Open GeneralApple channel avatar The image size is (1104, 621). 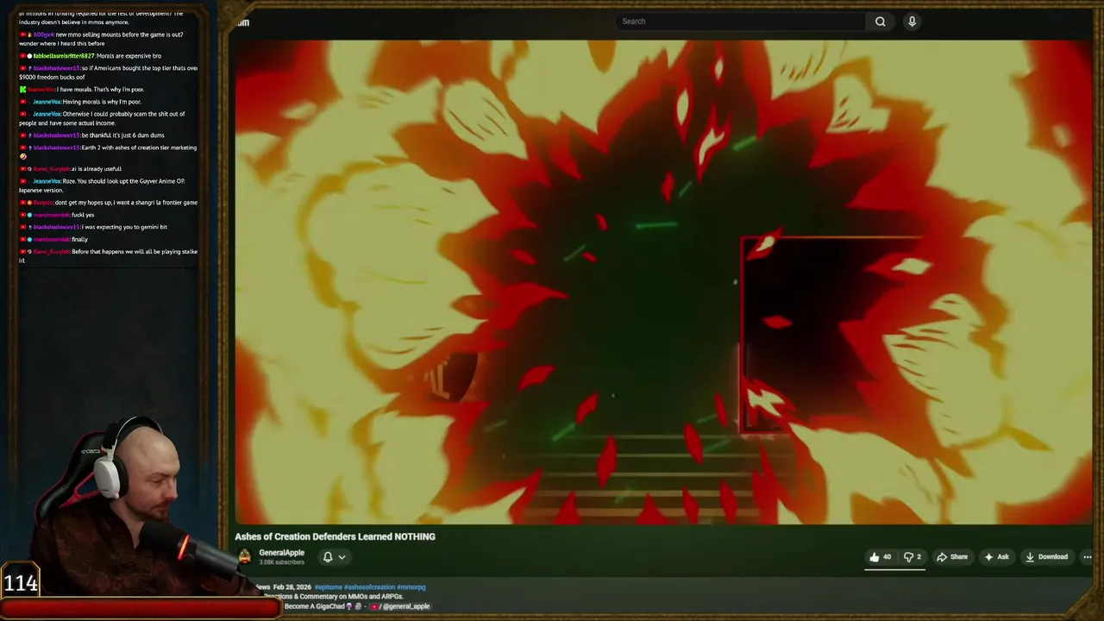(245, 556)
